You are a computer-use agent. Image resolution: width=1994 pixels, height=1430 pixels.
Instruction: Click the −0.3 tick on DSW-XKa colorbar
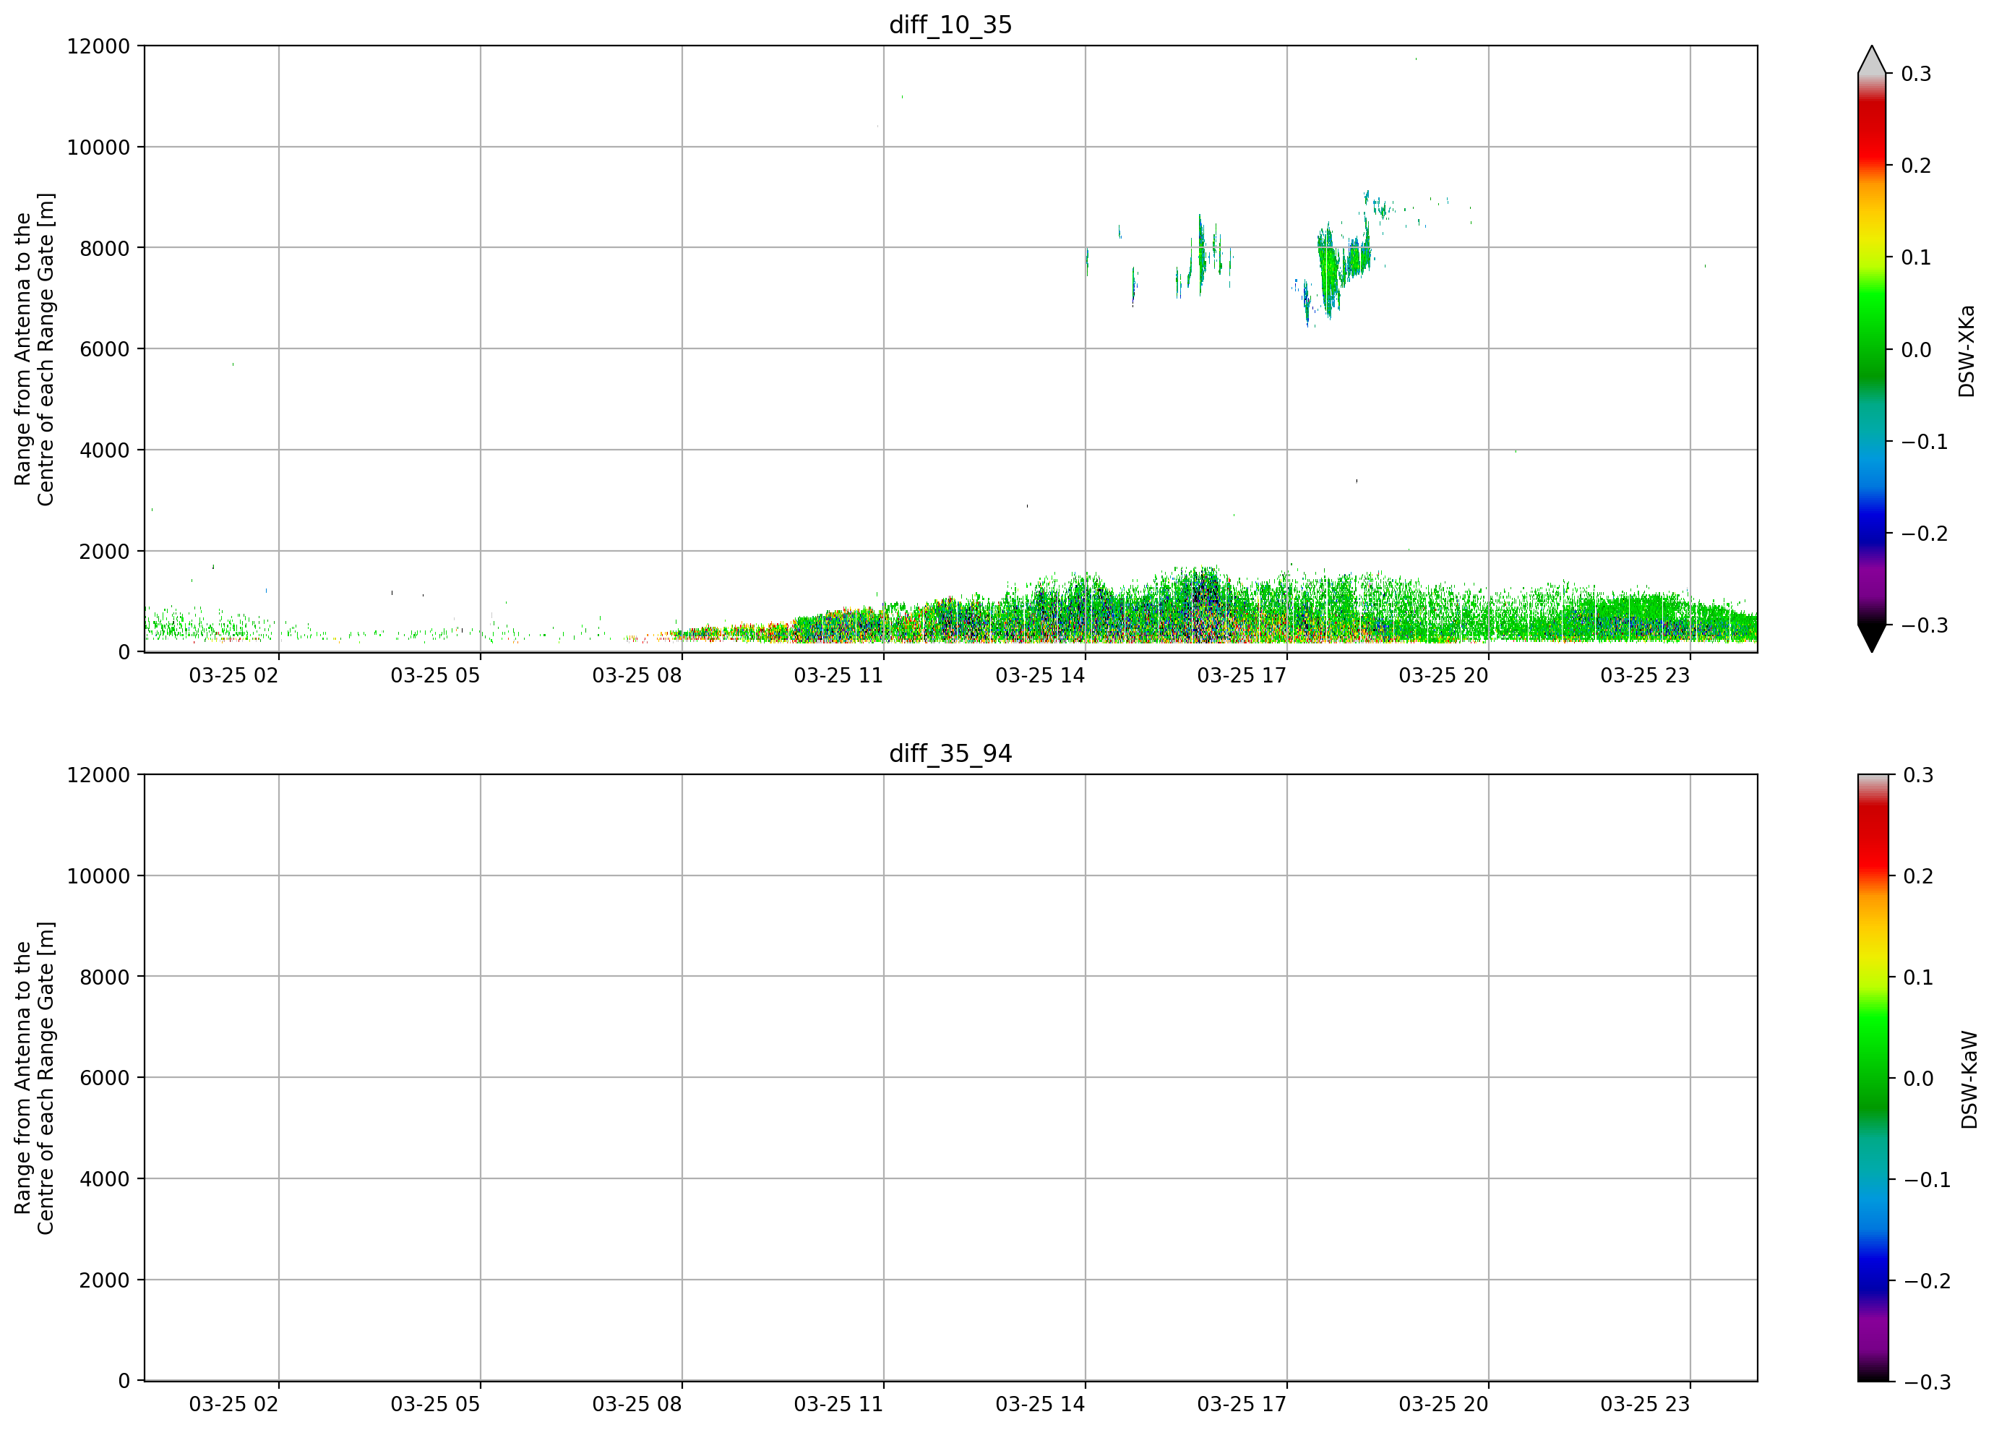[1925, 625]
